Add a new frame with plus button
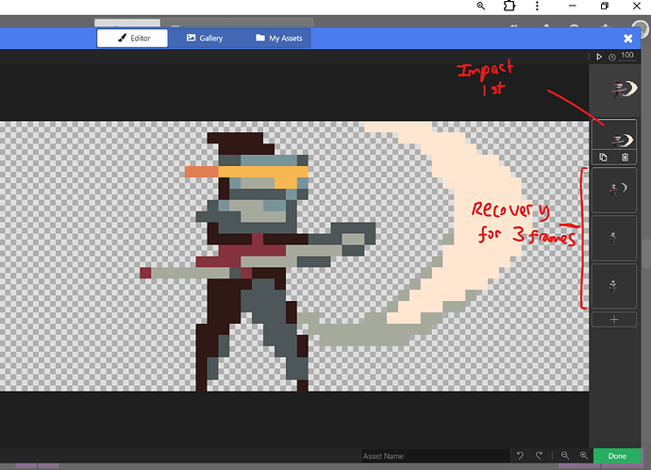The image size is (651, 470). point(614,320)
